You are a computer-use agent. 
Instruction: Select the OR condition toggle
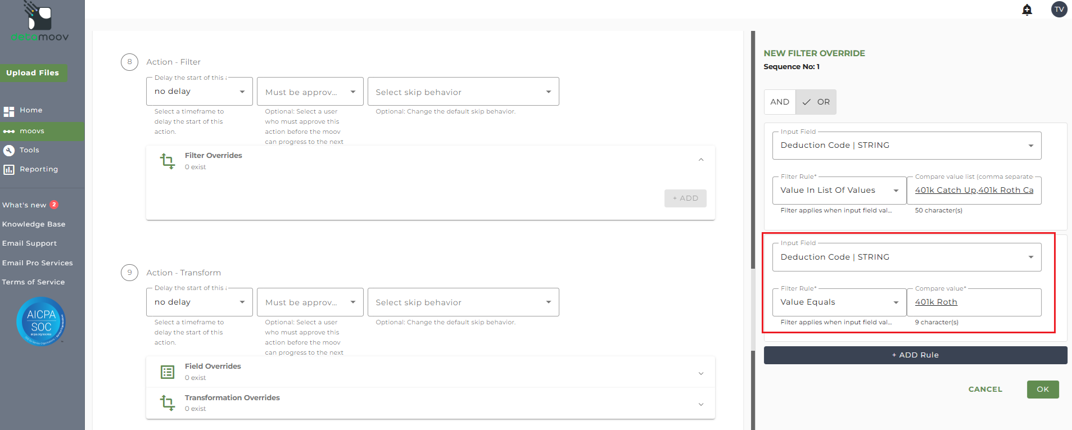[x=816, y=102]
